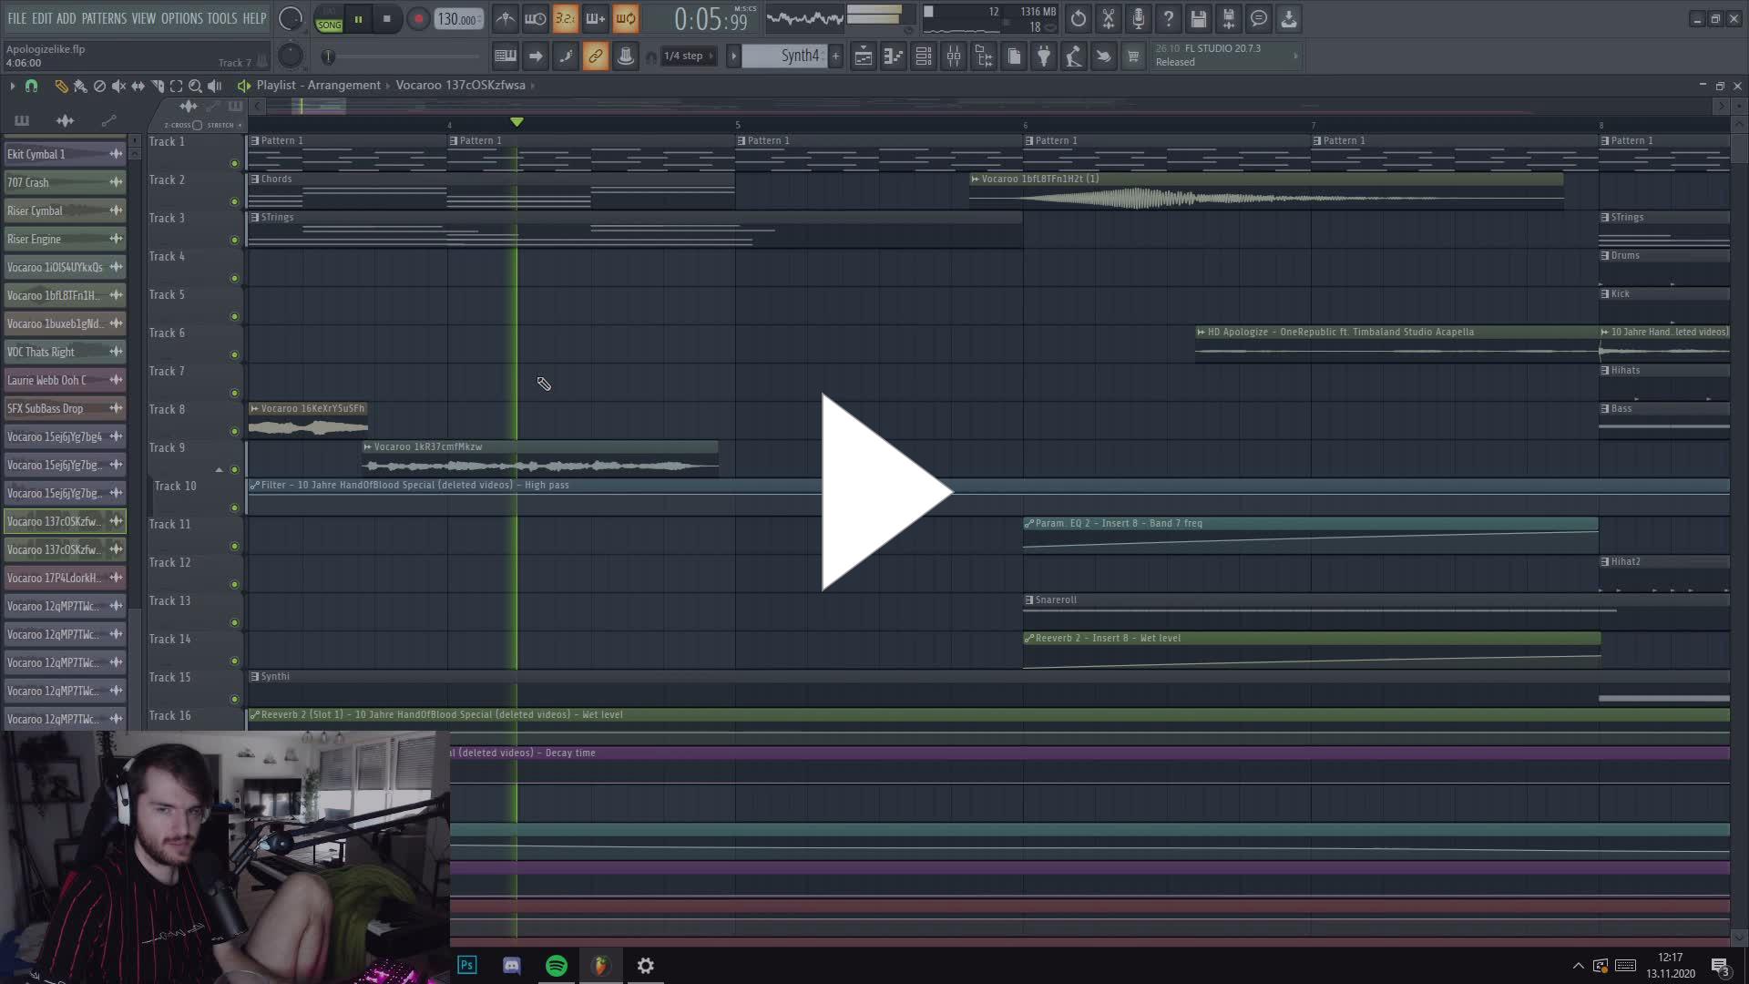
Task: Open the Mixer window icon
Action: (x=953, y=56)
